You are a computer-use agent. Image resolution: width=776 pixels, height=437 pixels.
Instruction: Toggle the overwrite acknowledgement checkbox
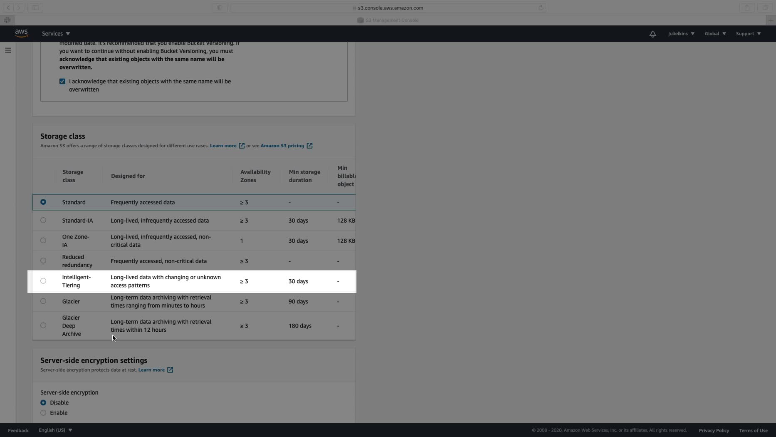pyautogui.click(x=62, y=82)
